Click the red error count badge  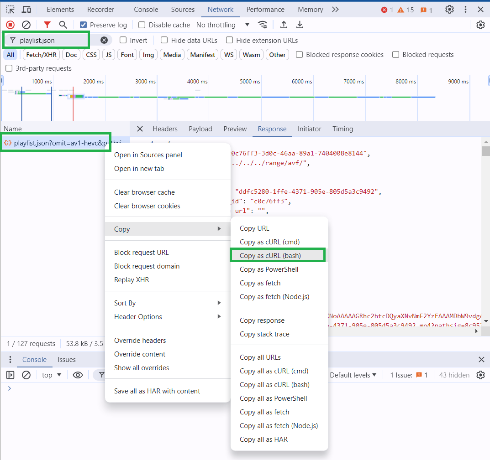pos(387,10)
